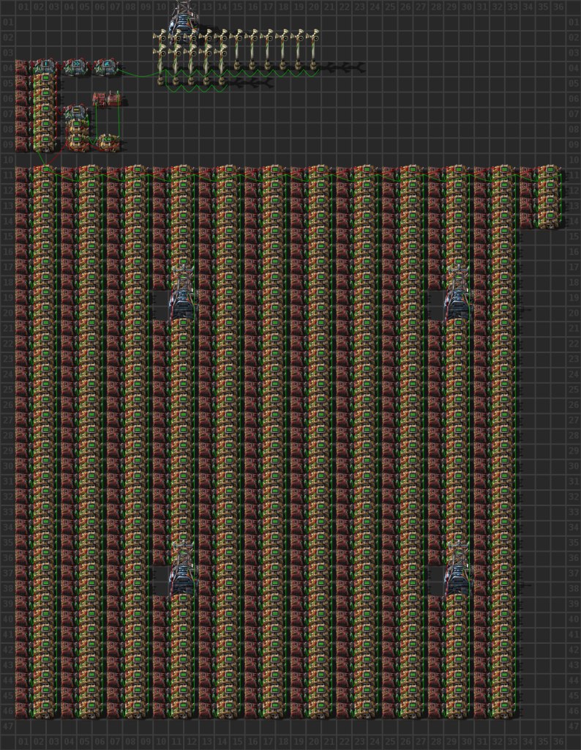The height and width of the screenshot is (750, 581).
Task: Select the electric pole near column 11, row 37
Action: 182,568
